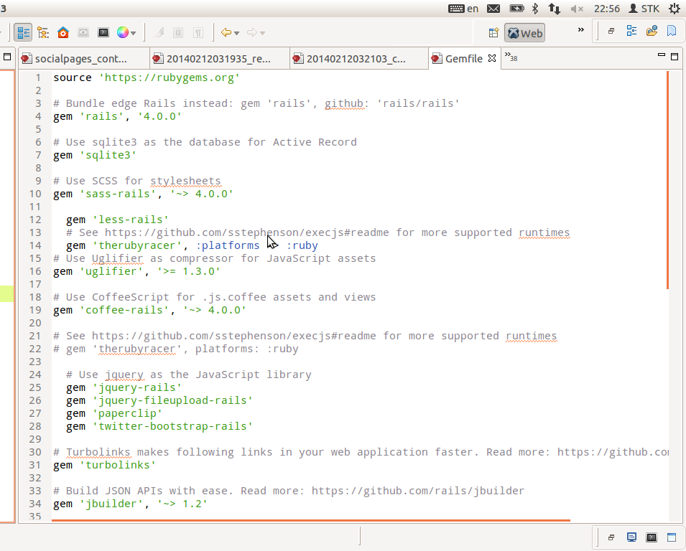Click the Open Perspective icon

coord(493,33)
